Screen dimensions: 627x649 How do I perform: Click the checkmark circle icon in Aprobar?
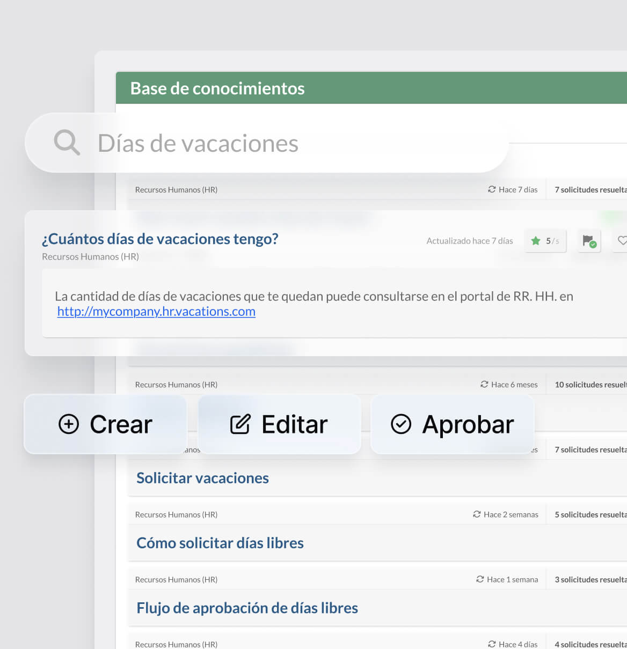tap(401, 424)
